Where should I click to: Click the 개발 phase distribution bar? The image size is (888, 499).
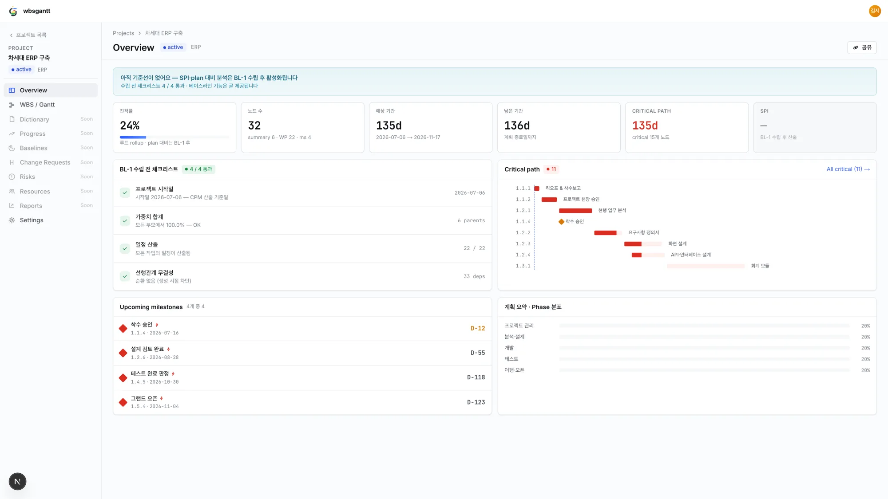point(704,348)
